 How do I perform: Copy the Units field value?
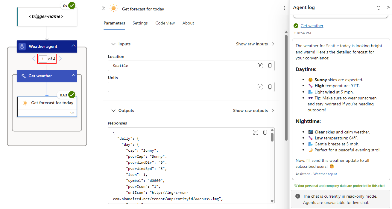270,87
